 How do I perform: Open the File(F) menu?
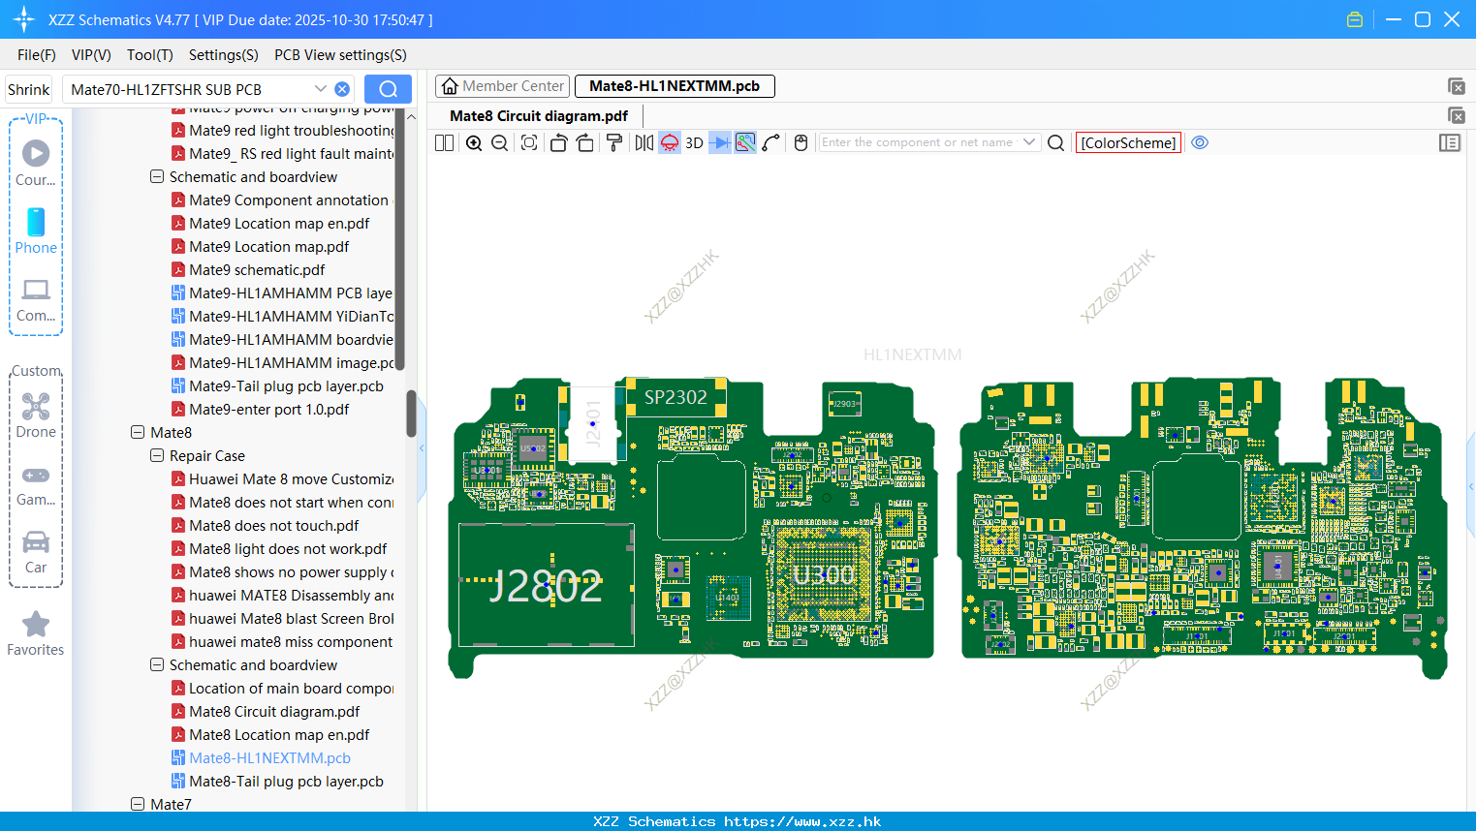pyautogui.click(x=37, y=55)
